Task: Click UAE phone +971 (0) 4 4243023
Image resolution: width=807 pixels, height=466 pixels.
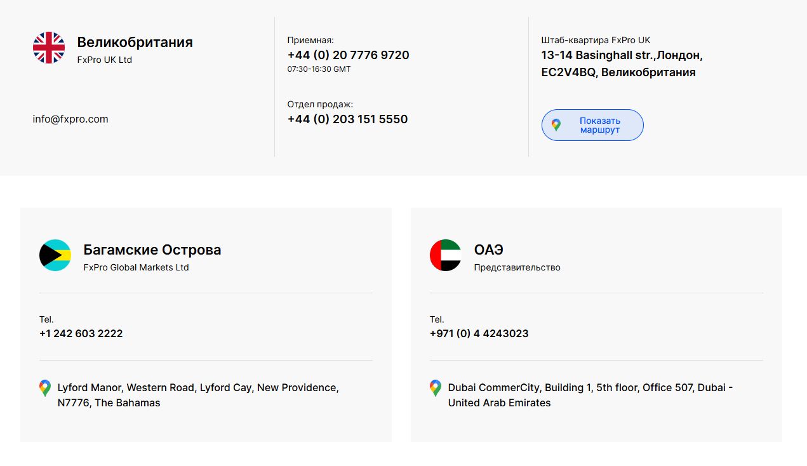Action: coord(479,333)
